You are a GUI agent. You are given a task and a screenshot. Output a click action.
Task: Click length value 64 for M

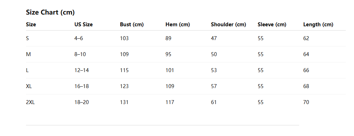(306, 54)
